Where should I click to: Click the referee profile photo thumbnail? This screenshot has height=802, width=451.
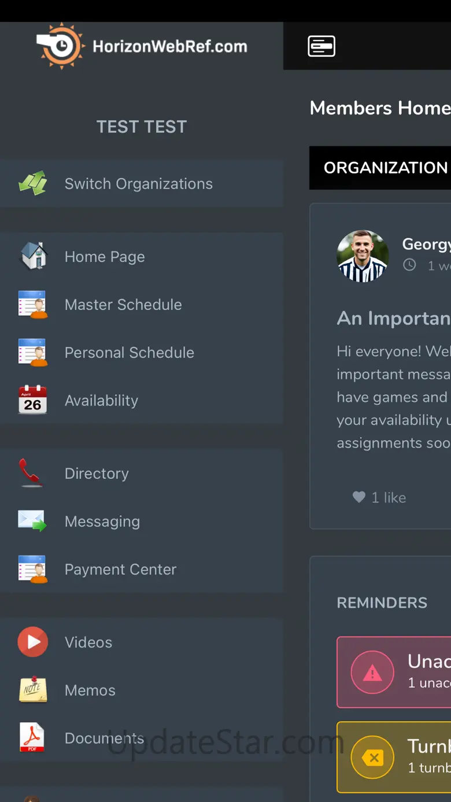point(363,256)
